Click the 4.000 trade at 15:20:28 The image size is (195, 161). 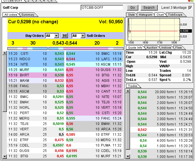click(x=161, y=141)
